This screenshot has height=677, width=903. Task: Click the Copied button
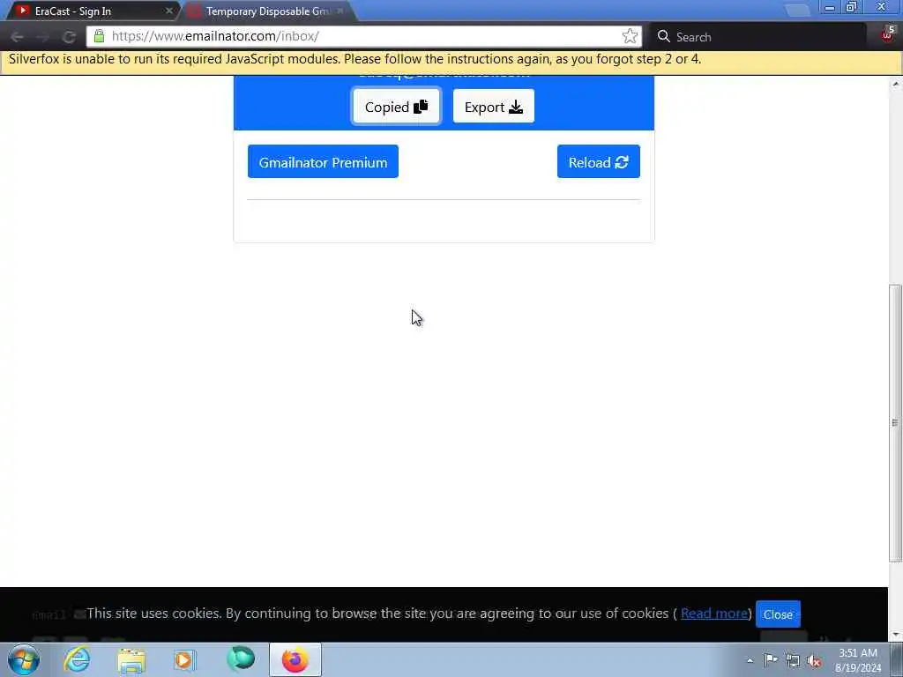point(396,107)
